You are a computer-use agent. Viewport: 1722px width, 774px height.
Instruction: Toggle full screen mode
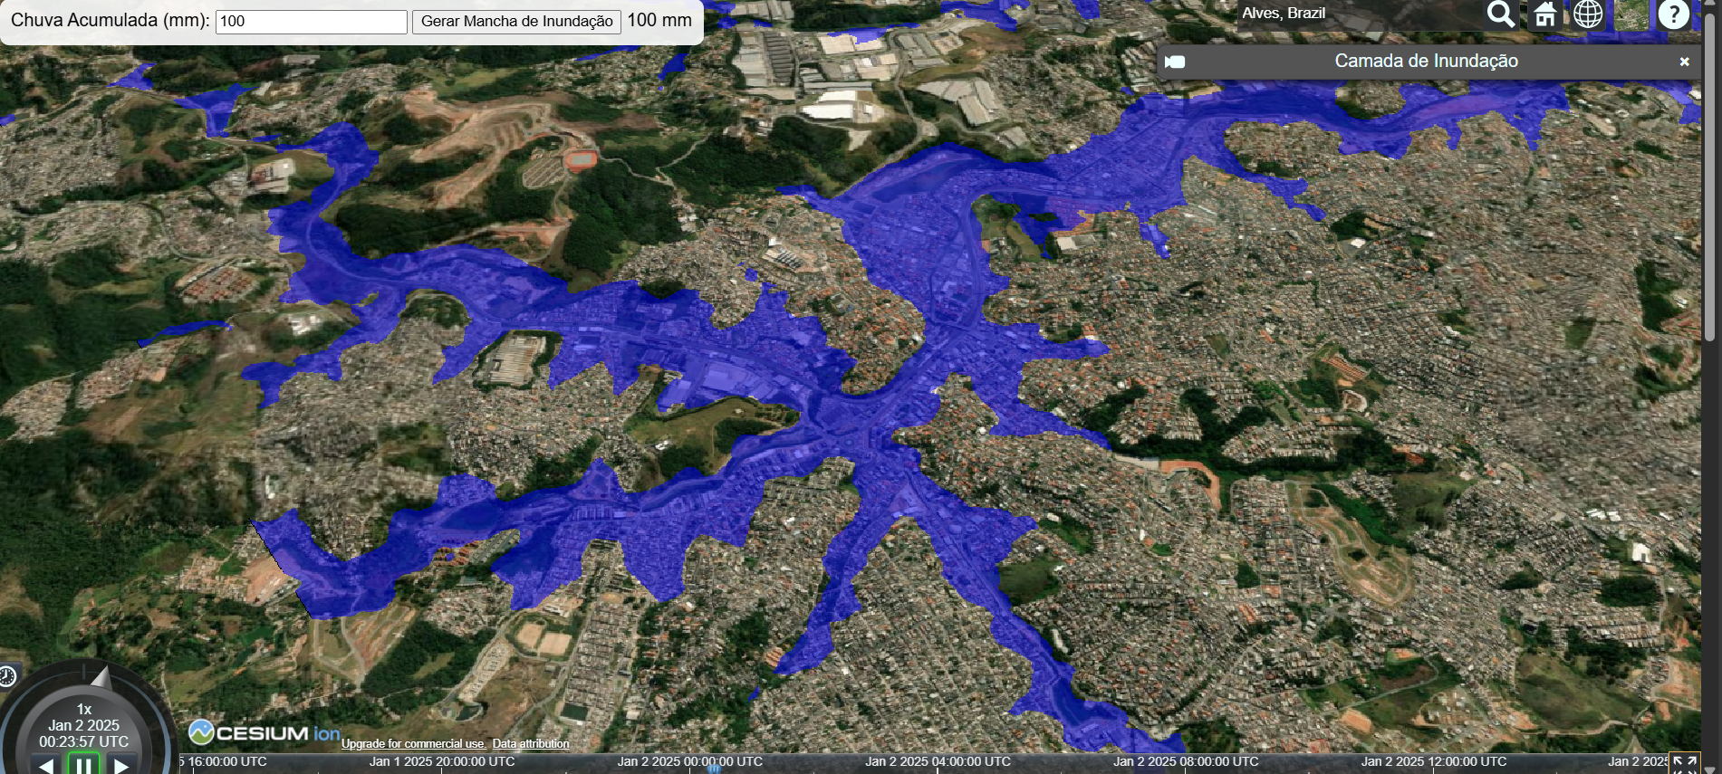[1684, 763]
